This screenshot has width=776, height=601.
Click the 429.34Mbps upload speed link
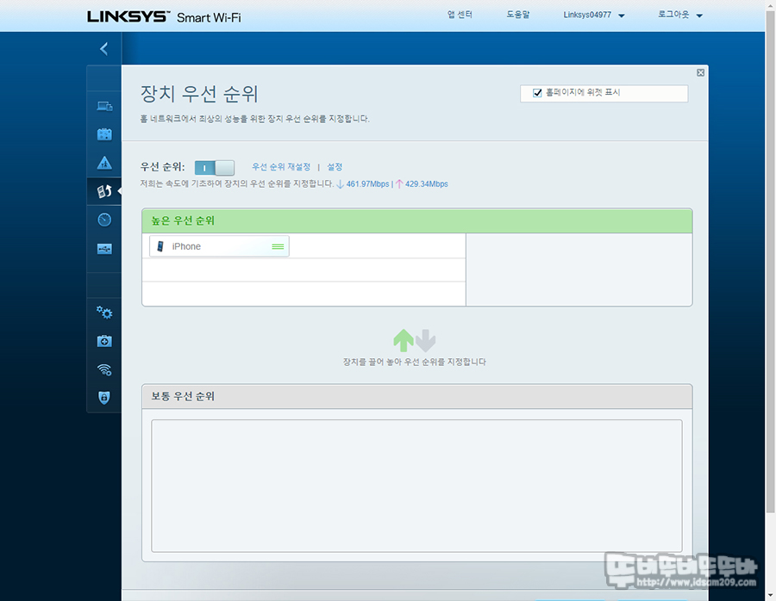(427, 184)
